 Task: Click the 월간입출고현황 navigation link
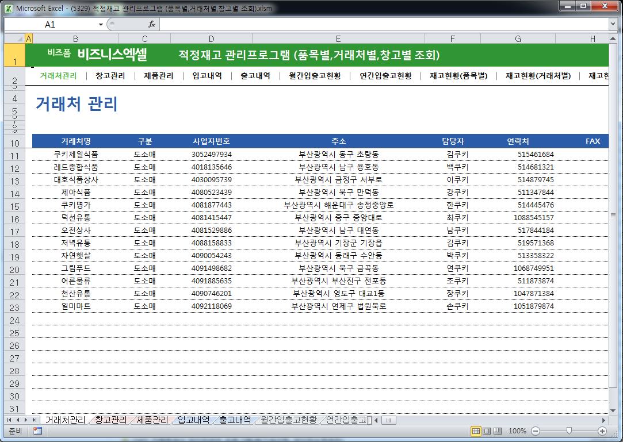coord(315,75)
